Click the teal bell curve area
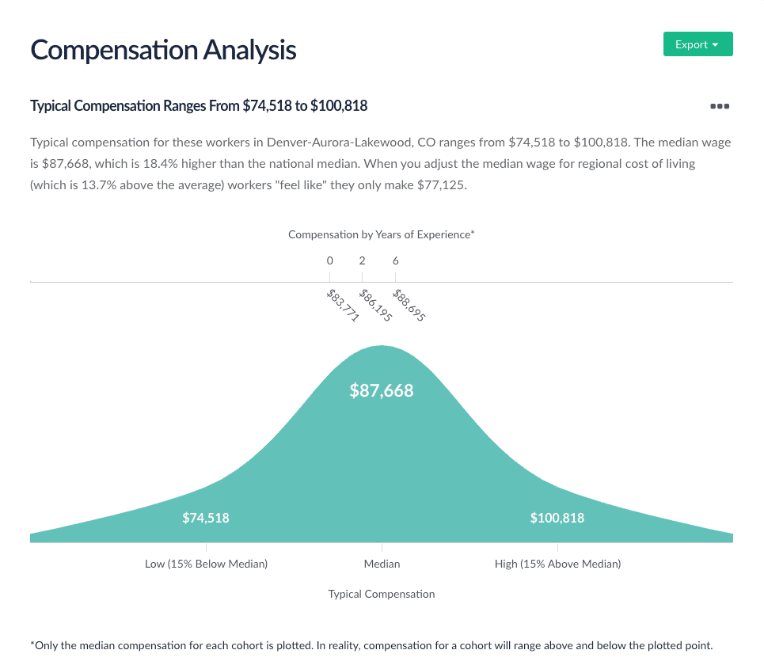 click(x=382, y=453)
